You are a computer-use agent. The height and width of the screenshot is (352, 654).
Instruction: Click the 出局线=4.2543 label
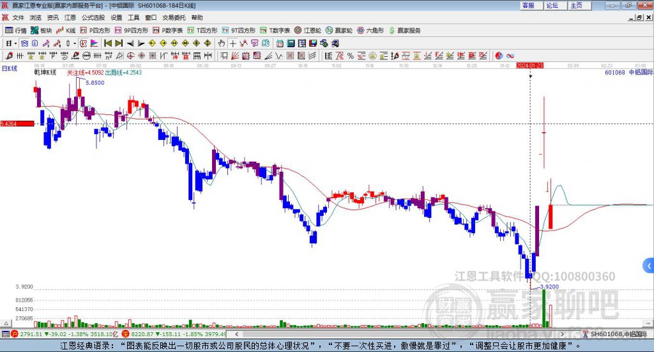point(123,73)
